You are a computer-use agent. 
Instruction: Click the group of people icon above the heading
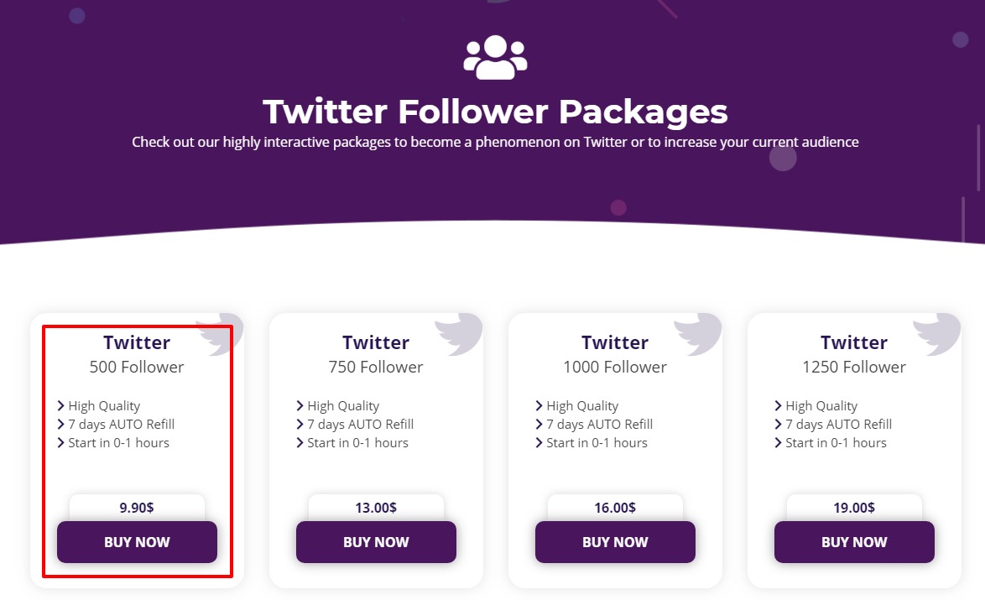[495, 57]
